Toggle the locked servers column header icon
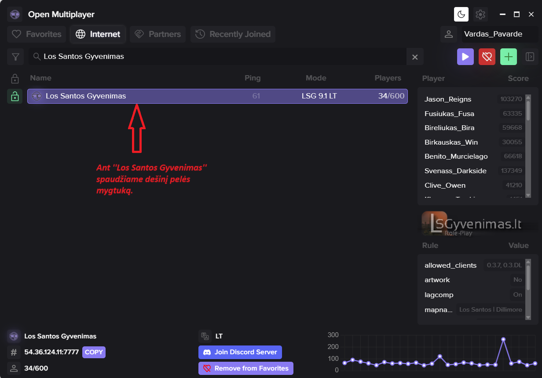This screenshot has width=542, height=378. point(15,79)
